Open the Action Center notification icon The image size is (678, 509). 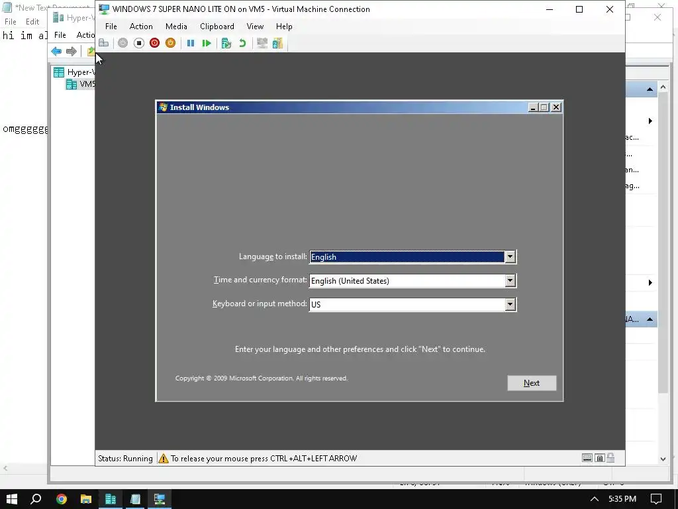(x=656, y=499)
